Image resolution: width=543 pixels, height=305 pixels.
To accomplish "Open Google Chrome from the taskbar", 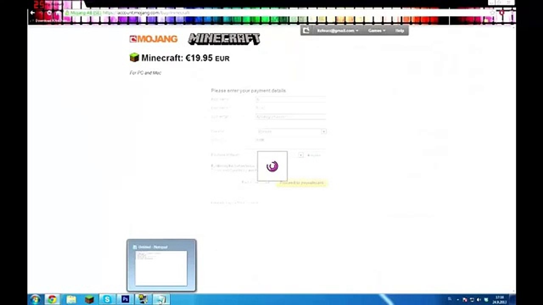I will click(x=52, y=299).
